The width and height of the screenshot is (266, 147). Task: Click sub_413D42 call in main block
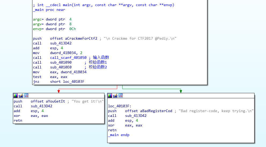pos(61,43)
